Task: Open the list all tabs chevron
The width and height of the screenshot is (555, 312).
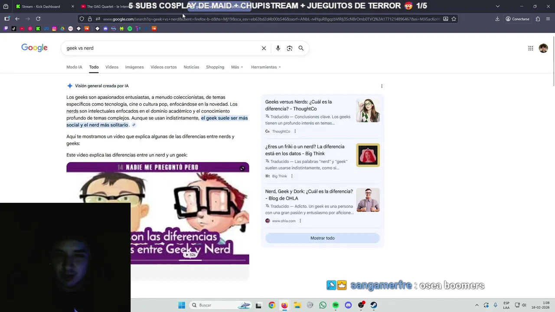Action: 497,6
